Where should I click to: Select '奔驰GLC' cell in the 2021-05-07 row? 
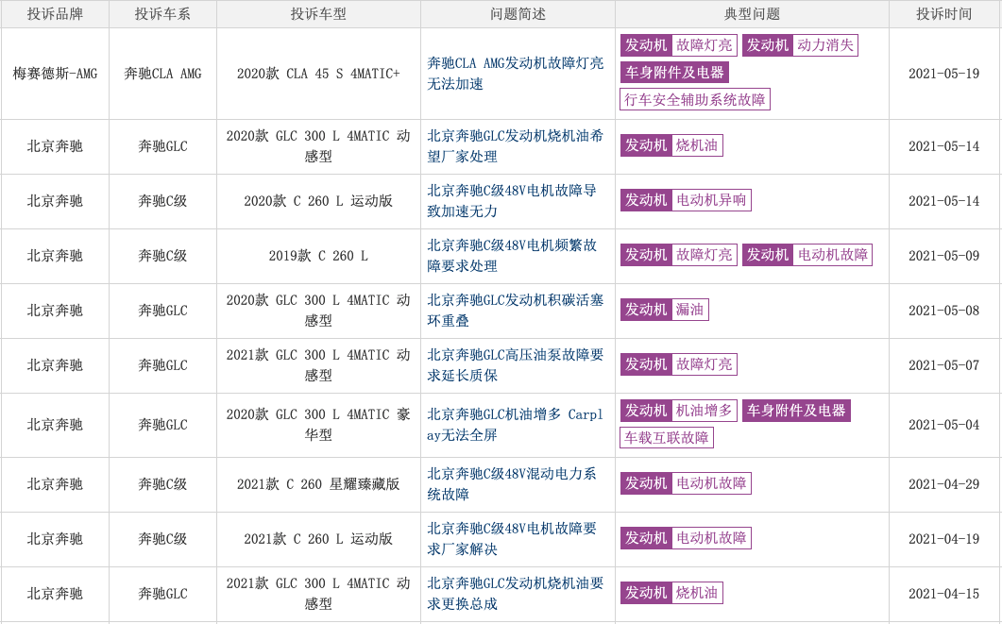pyautogui.click(x=162, y=365)
